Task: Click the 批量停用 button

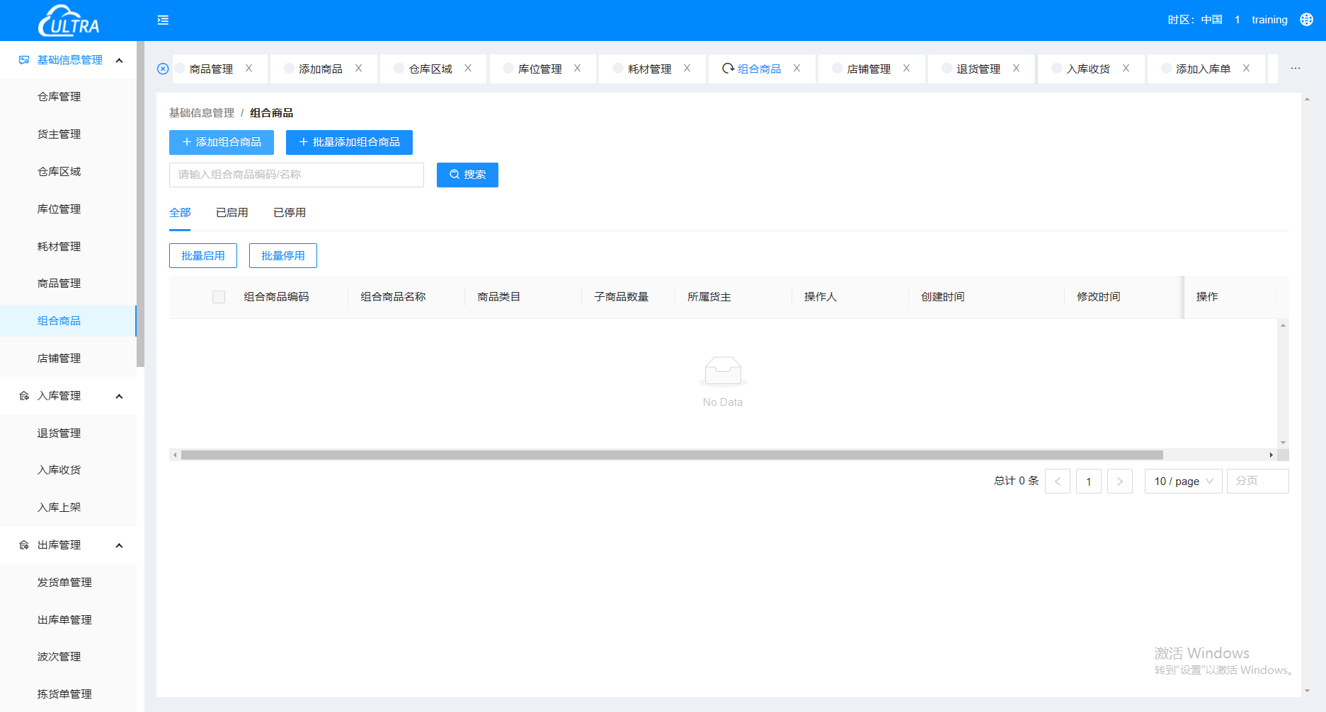Action: click(x=283, y=256)
